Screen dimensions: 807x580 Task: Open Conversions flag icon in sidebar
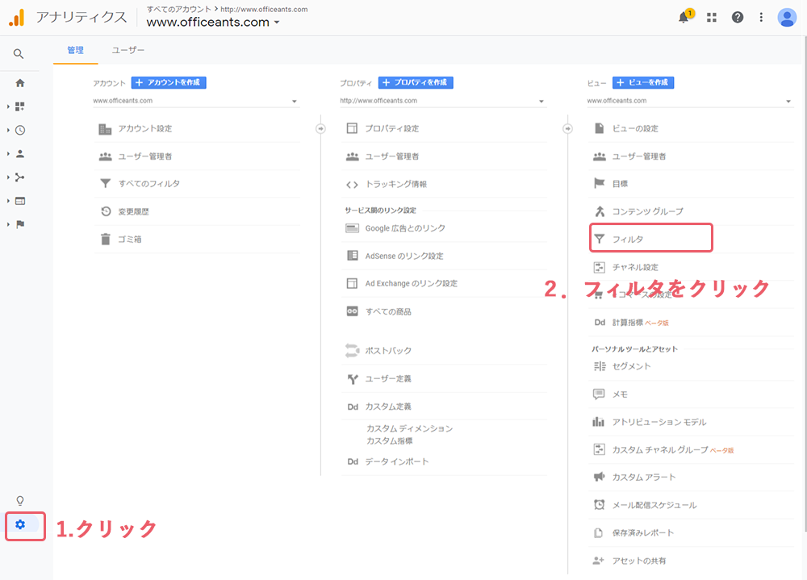(20, 224)
